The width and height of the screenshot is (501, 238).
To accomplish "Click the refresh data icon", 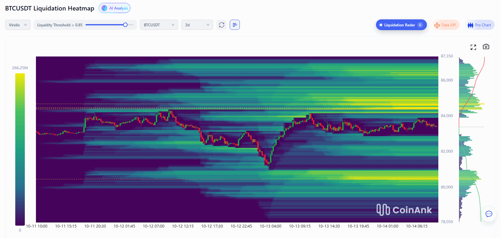I will (221, 25).
